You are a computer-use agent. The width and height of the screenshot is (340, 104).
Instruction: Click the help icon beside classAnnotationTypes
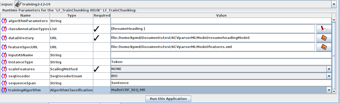pos(4,29)
